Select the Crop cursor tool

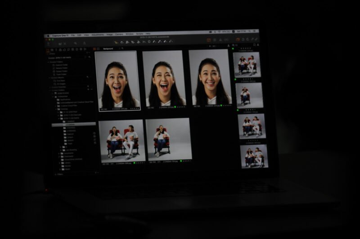point(133,42)
